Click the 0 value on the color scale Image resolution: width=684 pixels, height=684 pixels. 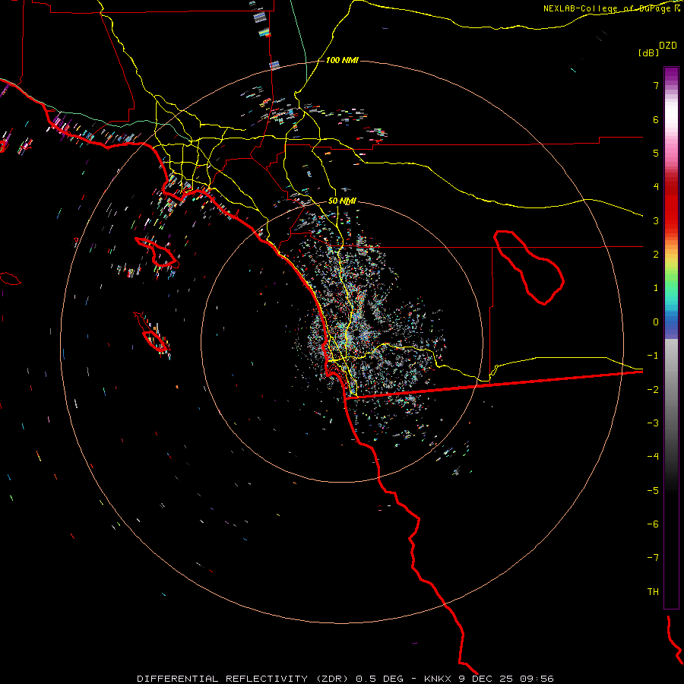tap(656, 322)
